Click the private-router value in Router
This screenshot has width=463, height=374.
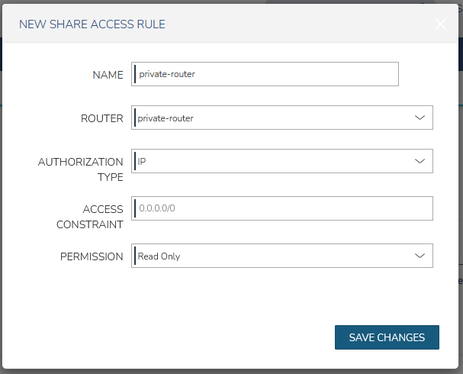coord(166,118)
